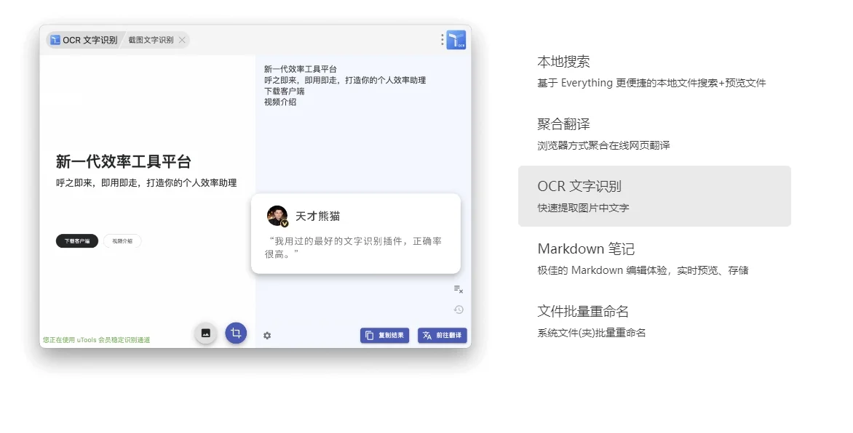Open the vertical three-dot options menu
Image resolution: width=853 pixels, height=433 pixels.
point(442,40)
